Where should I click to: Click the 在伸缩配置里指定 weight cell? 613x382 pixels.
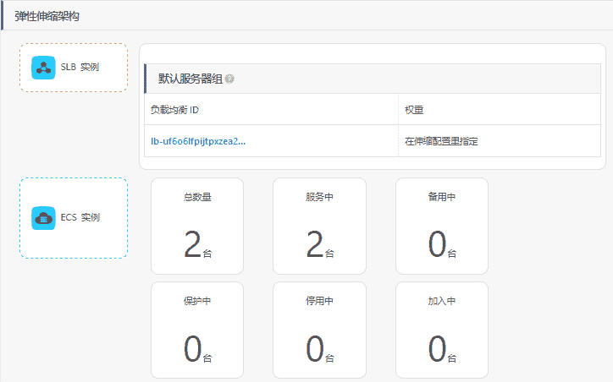point(500,141)
